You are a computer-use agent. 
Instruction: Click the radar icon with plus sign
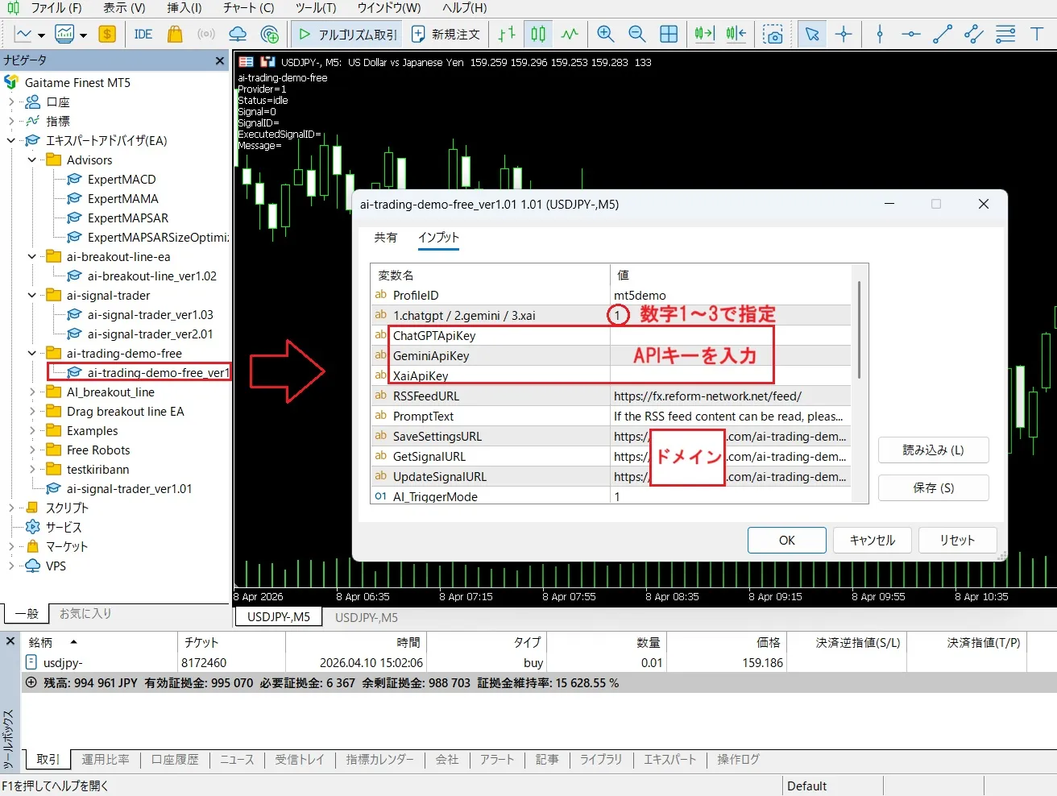point(270,34)
